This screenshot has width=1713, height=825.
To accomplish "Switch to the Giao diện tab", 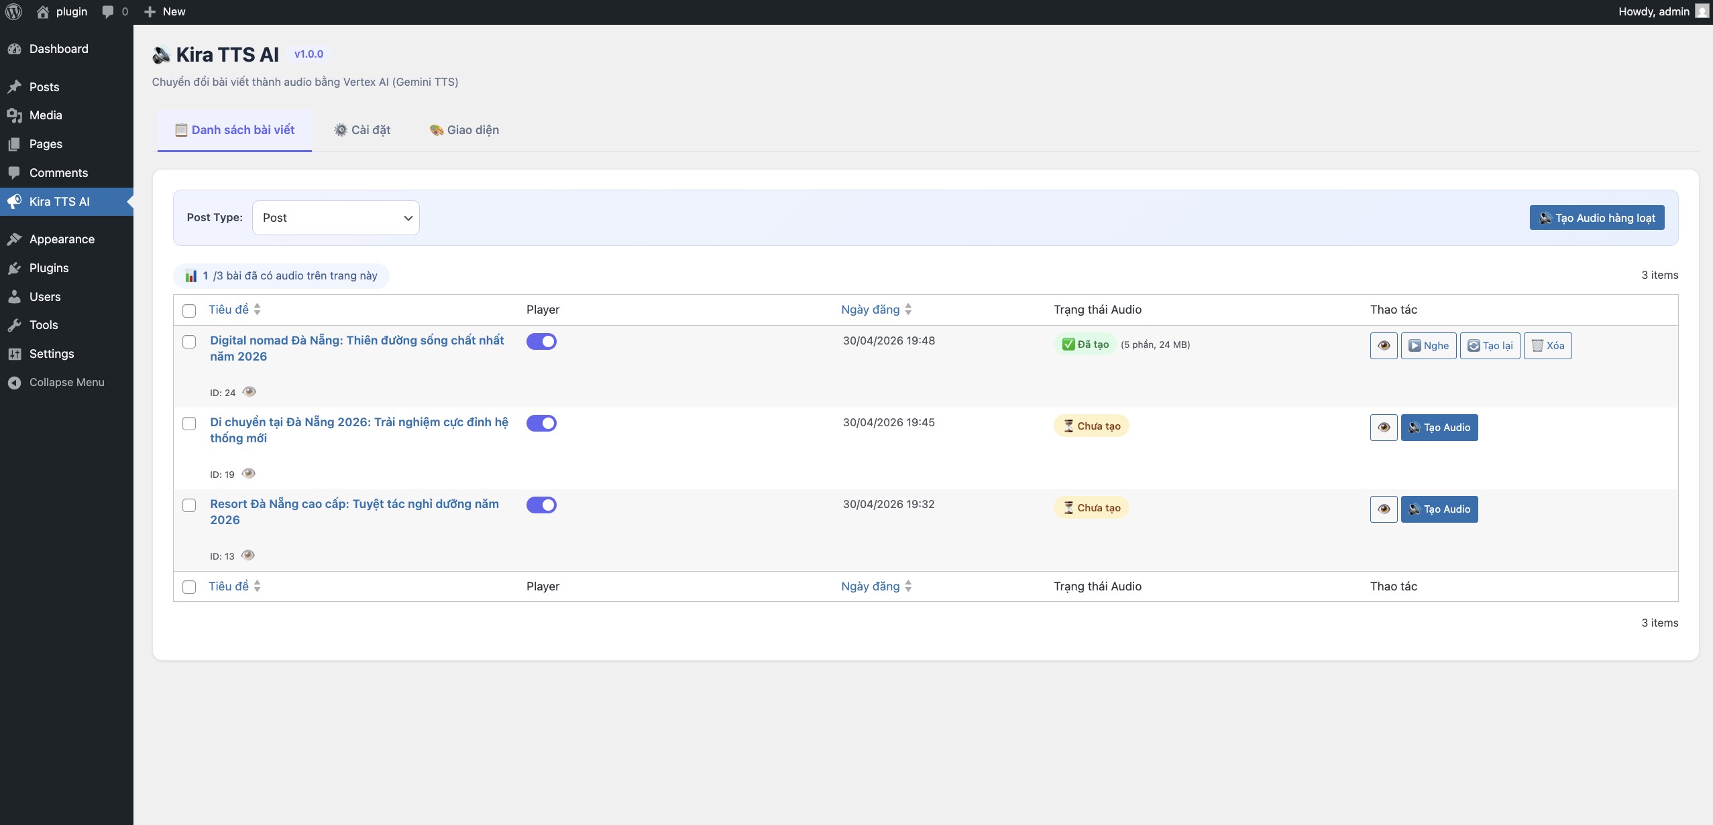I will (464, 130).
